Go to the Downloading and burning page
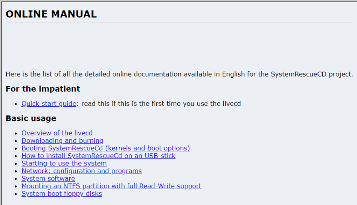 [62, 141]
